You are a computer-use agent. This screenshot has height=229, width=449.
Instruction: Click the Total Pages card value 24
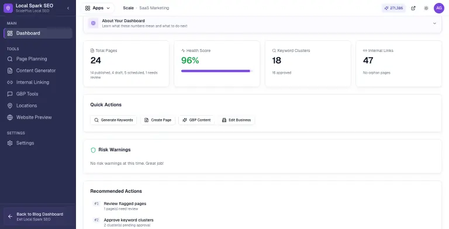[96, 60]
